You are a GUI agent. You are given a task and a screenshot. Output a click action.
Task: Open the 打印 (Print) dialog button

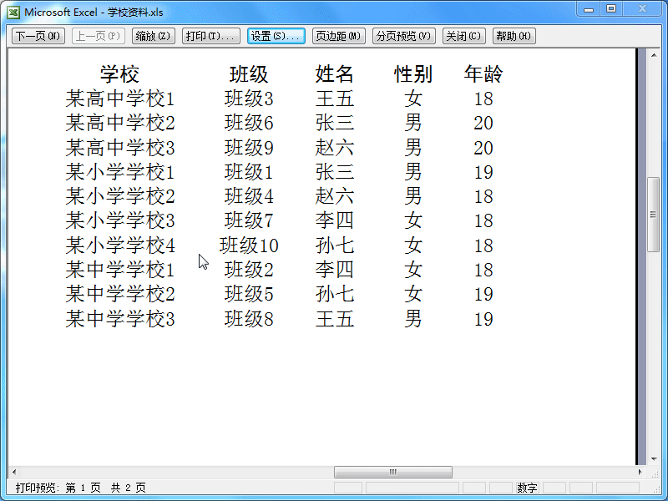coord(211,36)
